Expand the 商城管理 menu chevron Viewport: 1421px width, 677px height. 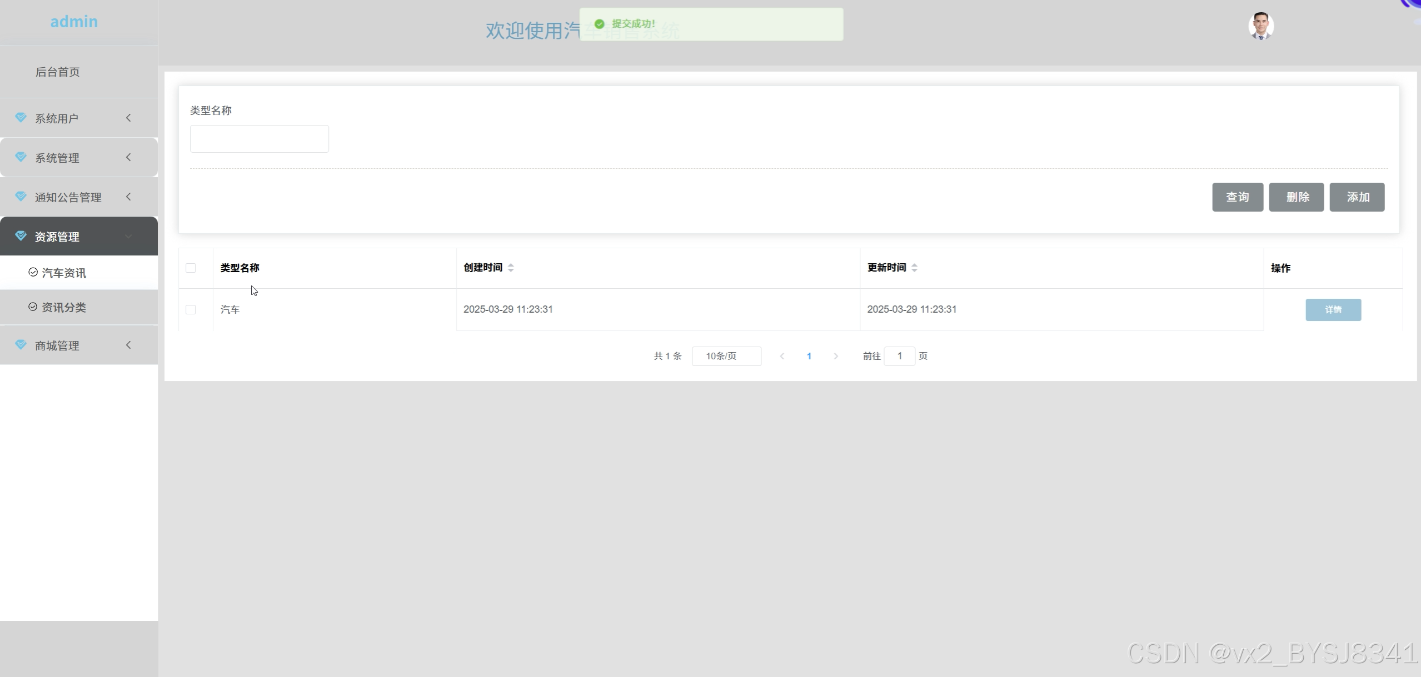[x=128, y=345]
